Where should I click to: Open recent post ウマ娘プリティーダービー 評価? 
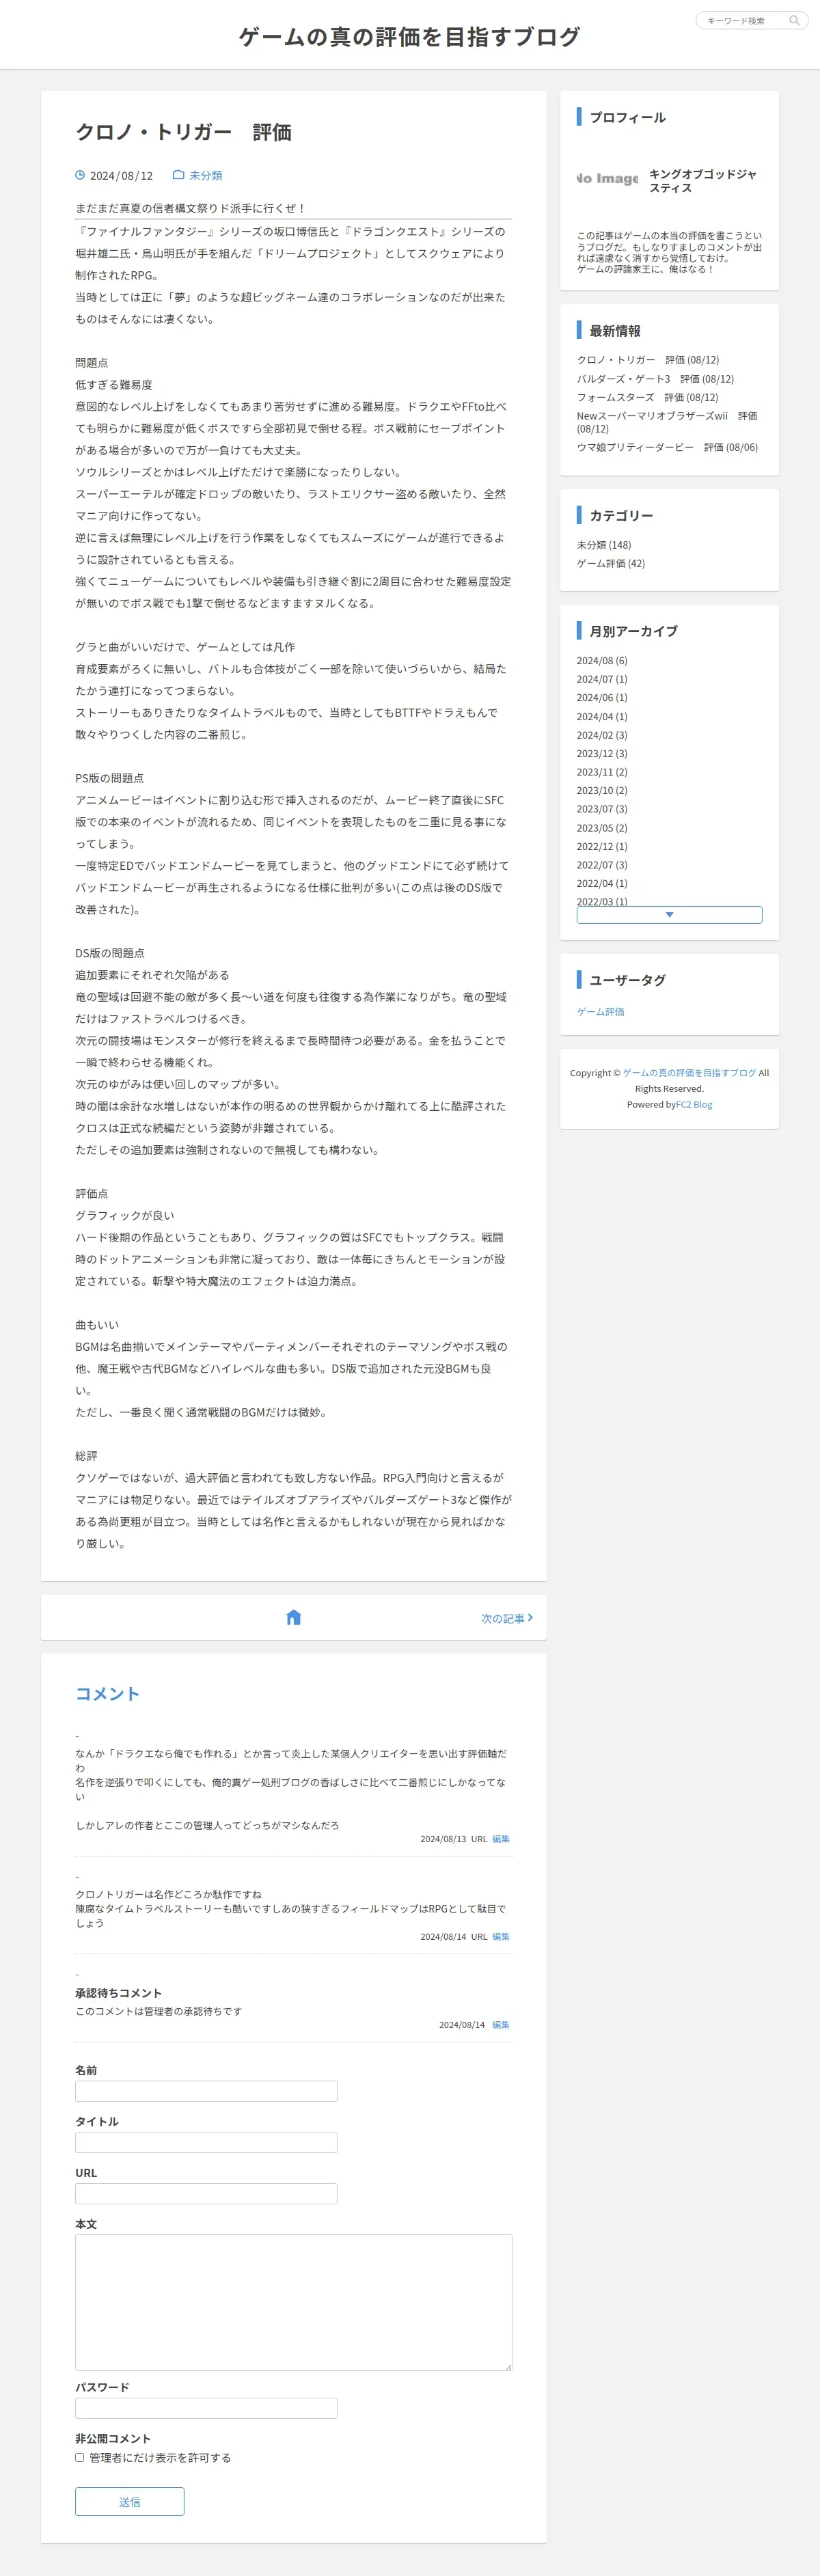pyautogui.click(x=667, y=447)
